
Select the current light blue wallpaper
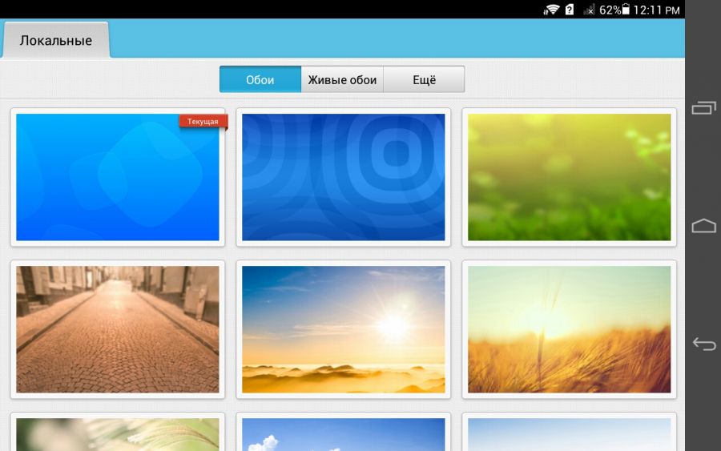coord(118,177)
